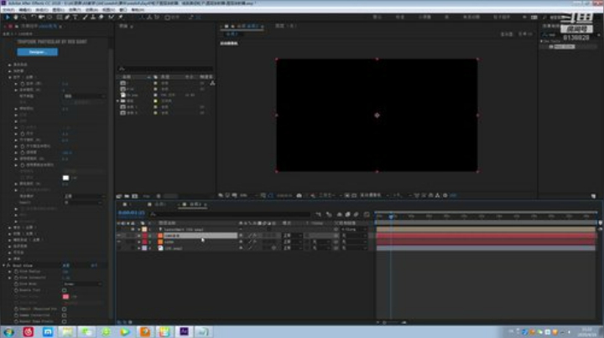Image resolution: width=604 pixels, height=338 pixels.
Task: Toggle the second-from-last Real Glow checkbox
Action: click(65, 315)
